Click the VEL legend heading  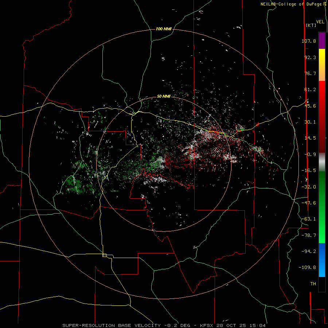point(320,22)
